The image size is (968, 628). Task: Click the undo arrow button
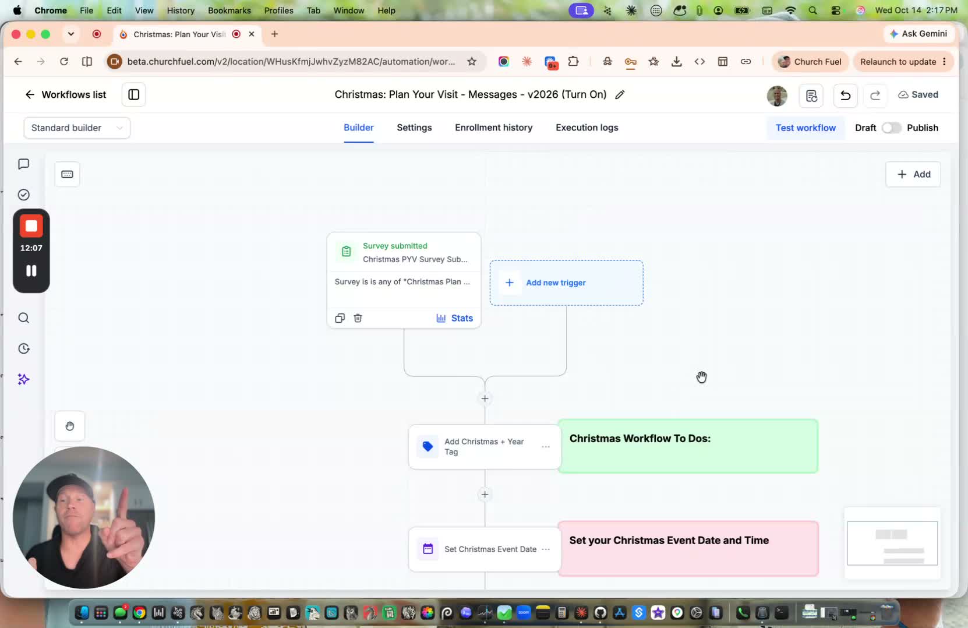pos(845,95)
